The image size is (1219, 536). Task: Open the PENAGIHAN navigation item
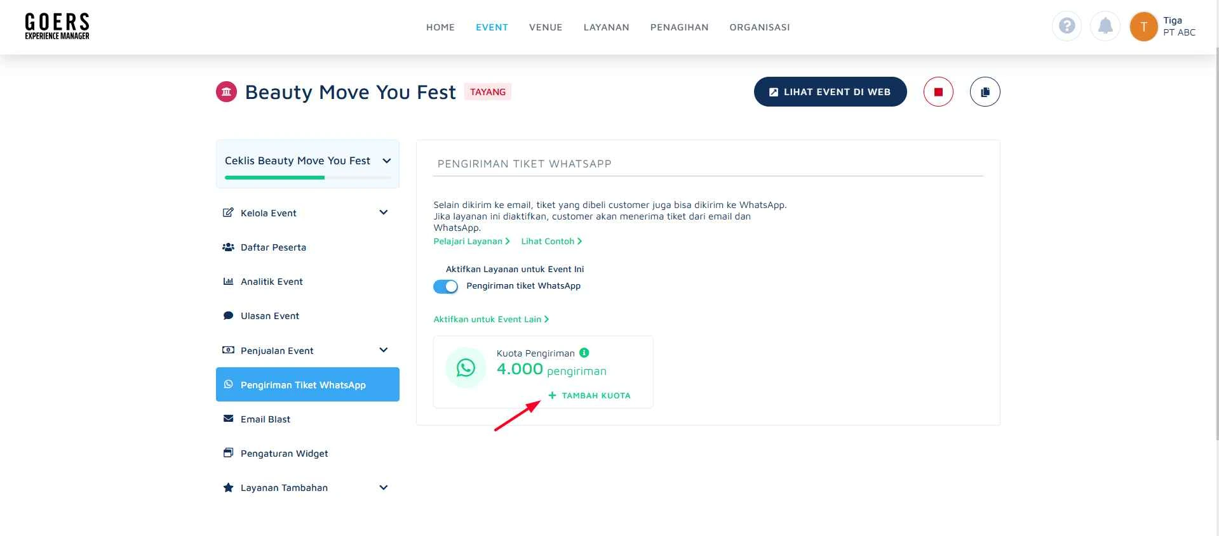pyautogui.click(x=679, y=27)
